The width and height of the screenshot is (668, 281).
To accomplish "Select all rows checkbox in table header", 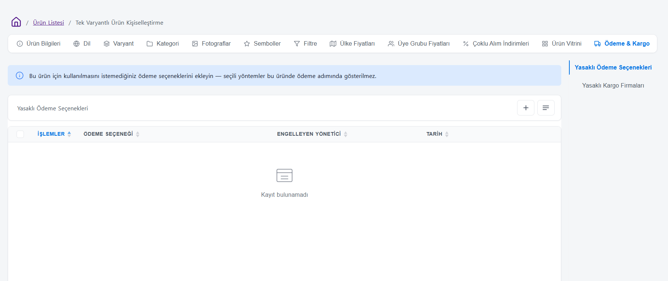I will coord(20,134).
